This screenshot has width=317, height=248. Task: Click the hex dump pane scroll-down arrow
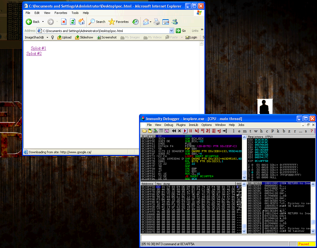click(x=244, y=231)
